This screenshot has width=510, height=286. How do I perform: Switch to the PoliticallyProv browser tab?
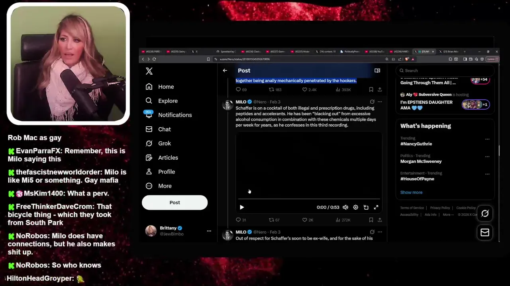coord(350,52)
